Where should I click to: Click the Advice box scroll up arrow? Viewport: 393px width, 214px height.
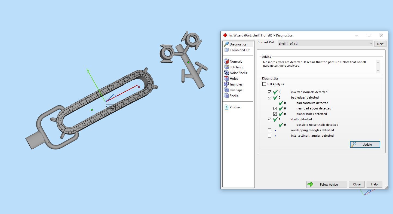(378, 63)
